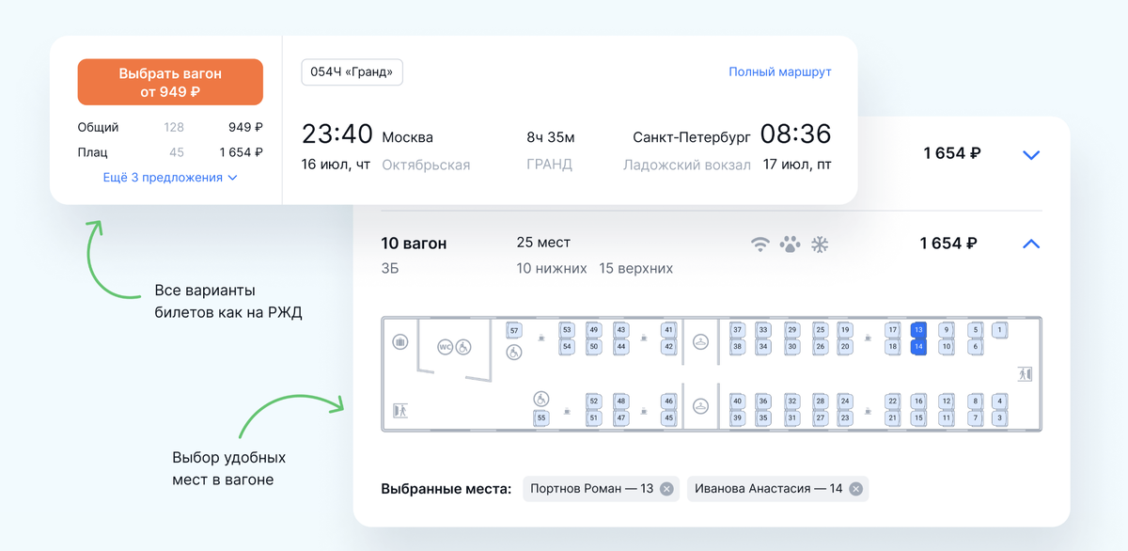Click seat 45 on the wagon map
Image resolution: width=1128 pixels, height=551 pixels.
click(x=668, y=417)
